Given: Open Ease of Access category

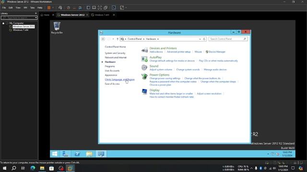Looking at the screenshot, I should pyautogui.click(x=112, y=84).
